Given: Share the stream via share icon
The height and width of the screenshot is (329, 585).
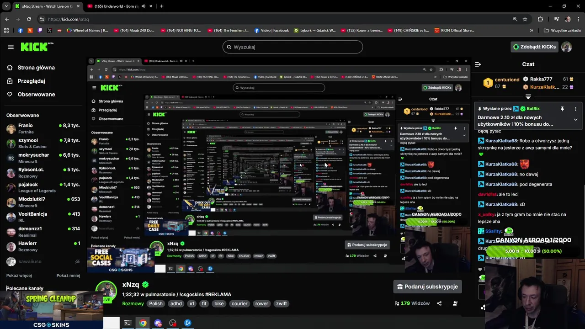Looking at the screenshot, I should pos(439,303).
